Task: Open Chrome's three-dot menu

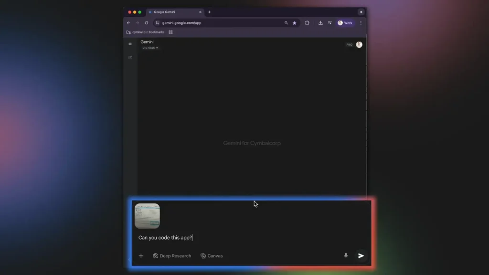Action: (361, 22)
